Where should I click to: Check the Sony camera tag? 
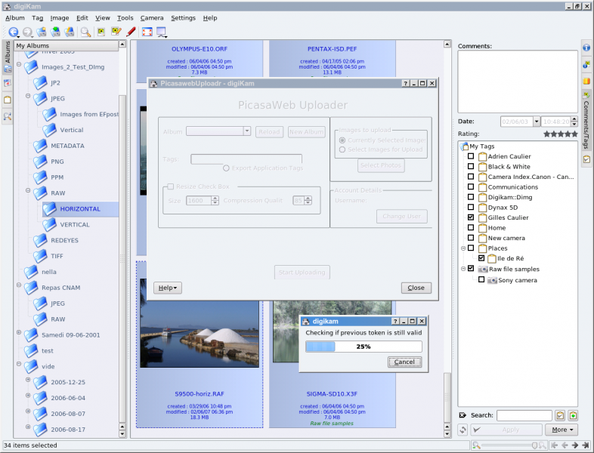481,279
